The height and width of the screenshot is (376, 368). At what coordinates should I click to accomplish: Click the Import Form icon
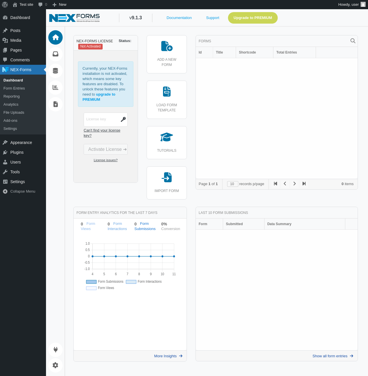167,177
